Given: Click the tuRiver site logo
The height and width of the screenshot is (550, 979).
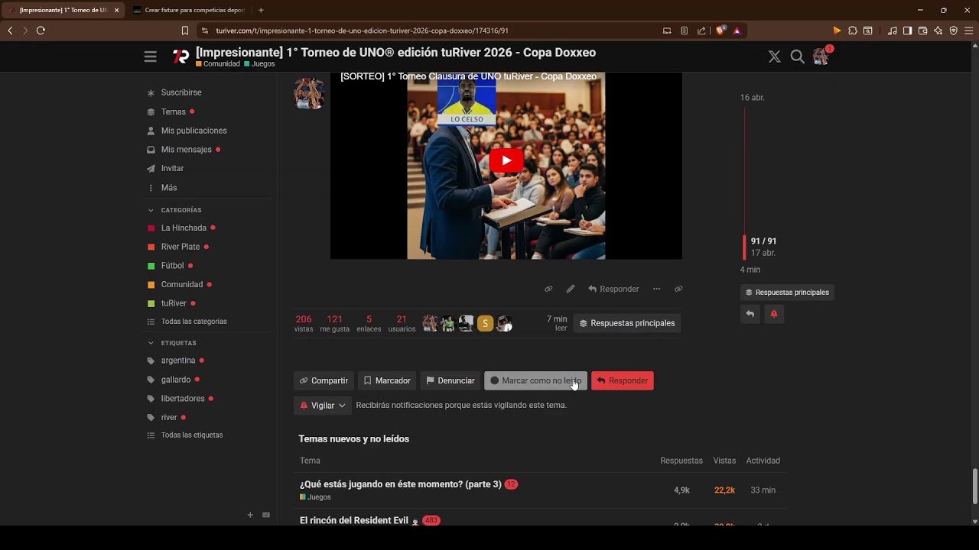Looking at the screenshot, I should (181, 57).
